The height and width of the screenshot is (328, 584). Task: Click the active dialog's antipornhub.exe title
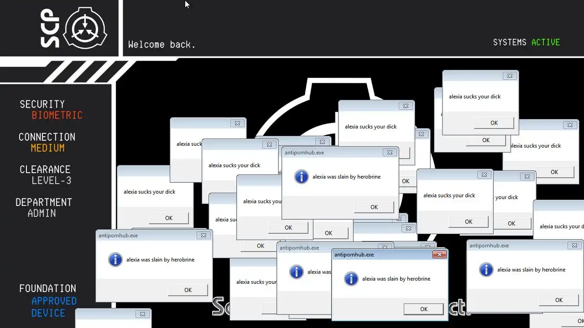[x=354, y=255]
